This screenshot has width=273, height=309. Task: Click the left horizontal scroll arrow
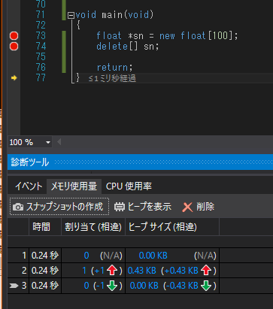coord(59,142)
